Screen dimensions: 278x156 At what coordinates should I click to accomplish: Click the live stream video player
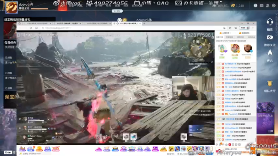click(115, 88)
